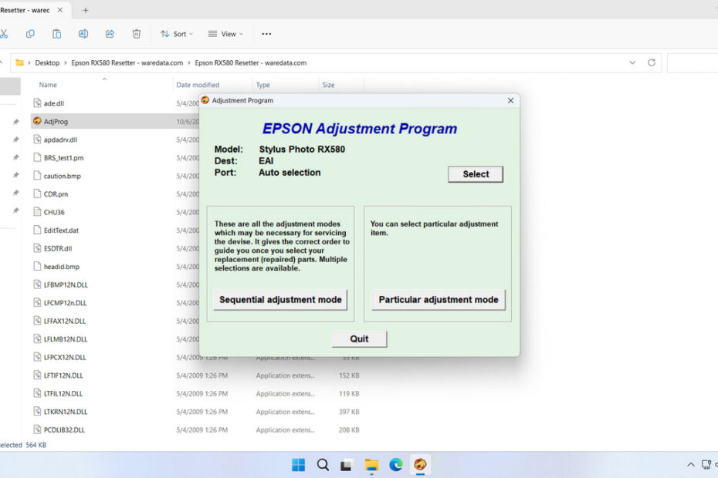Click the Select button in Adjustment Program
The height and width of the screenshot is (478, 718).
pyautogui.click(x=476, y=174)
